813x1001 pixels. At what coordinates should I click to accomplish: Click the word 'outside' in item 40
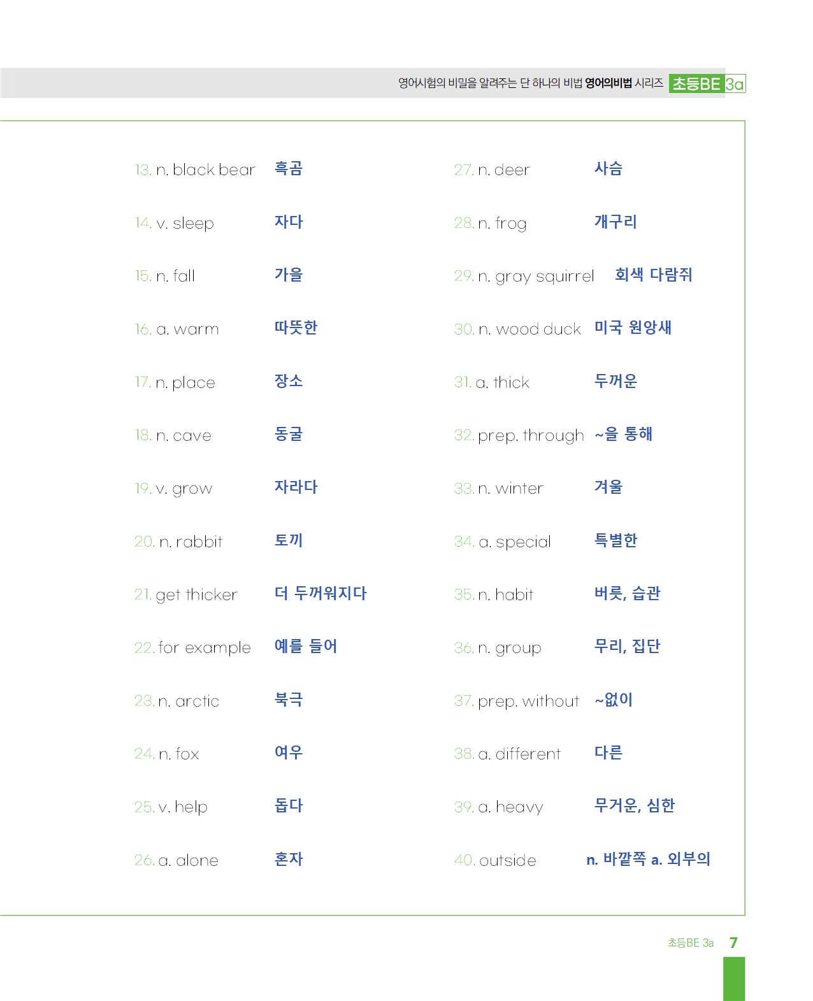[508, 861]
